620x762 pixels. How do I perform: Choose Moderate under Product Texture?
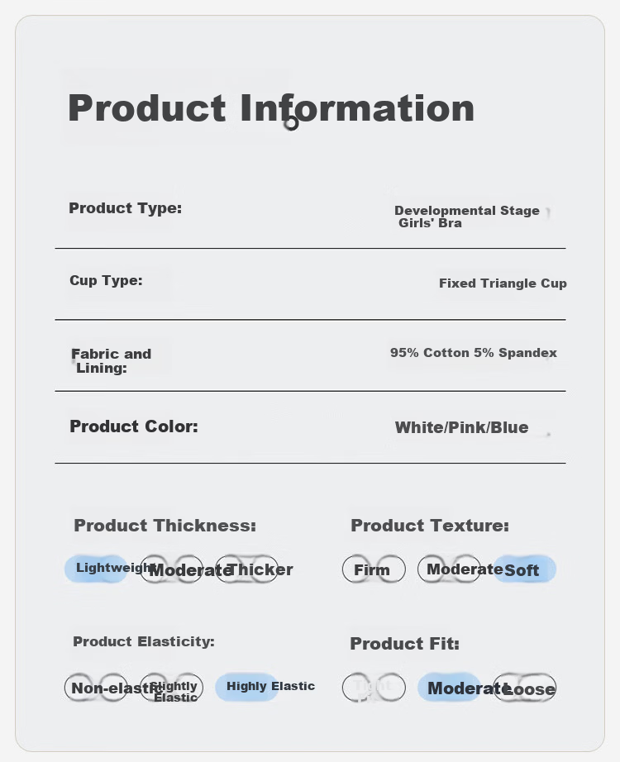[449, 569]
